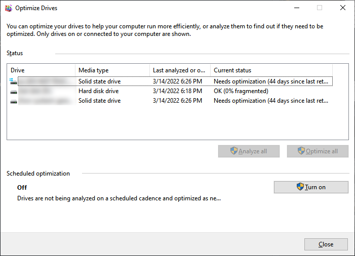Select the OK (0% fragmented) status entry
This screenshot has height=256, width=355.
241,91
